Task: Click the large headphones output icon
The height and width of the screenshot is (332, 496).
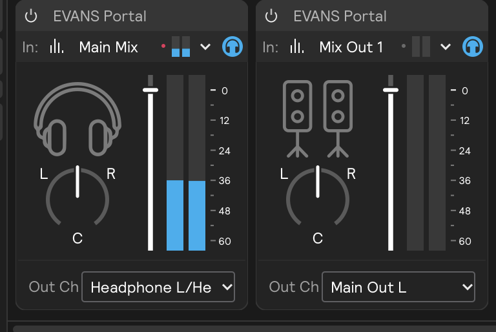Action: point(77,116)
